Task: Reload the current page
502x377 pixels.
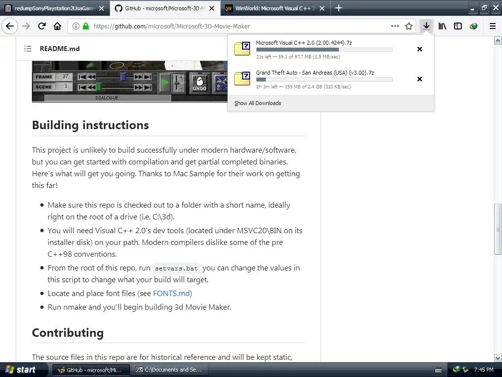Action: [42, 26]
